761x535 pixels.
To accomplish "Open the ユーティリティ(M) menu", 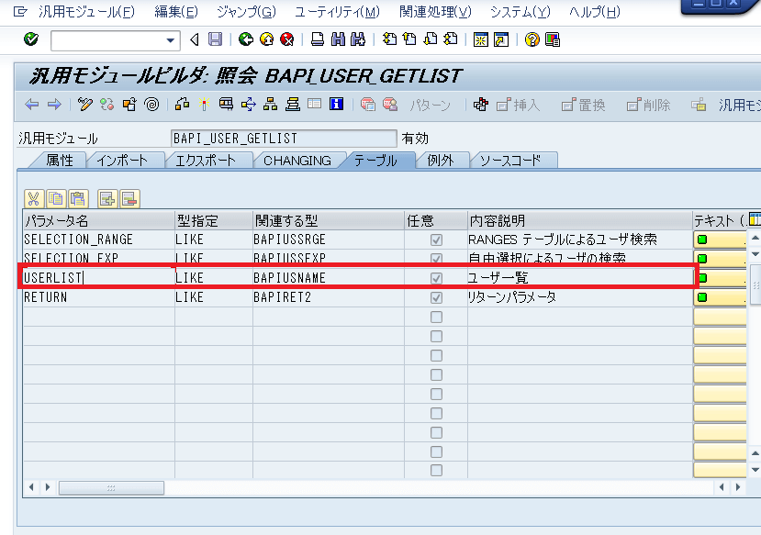I will (x=337, y=12).
